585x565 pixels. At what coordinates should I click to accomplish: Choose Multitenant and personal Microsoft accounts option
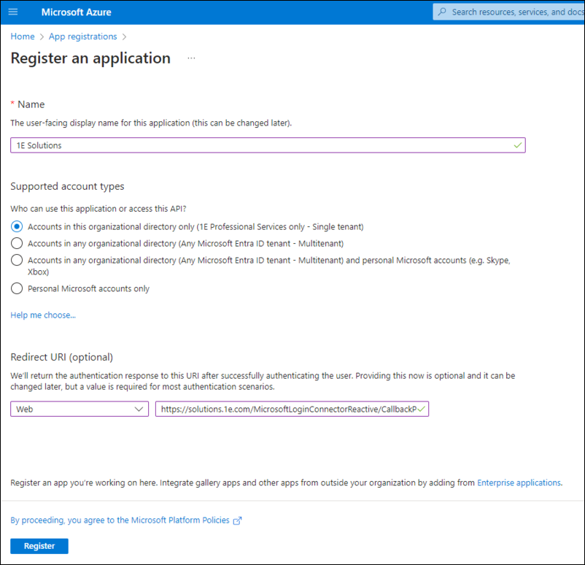point(17,261)
